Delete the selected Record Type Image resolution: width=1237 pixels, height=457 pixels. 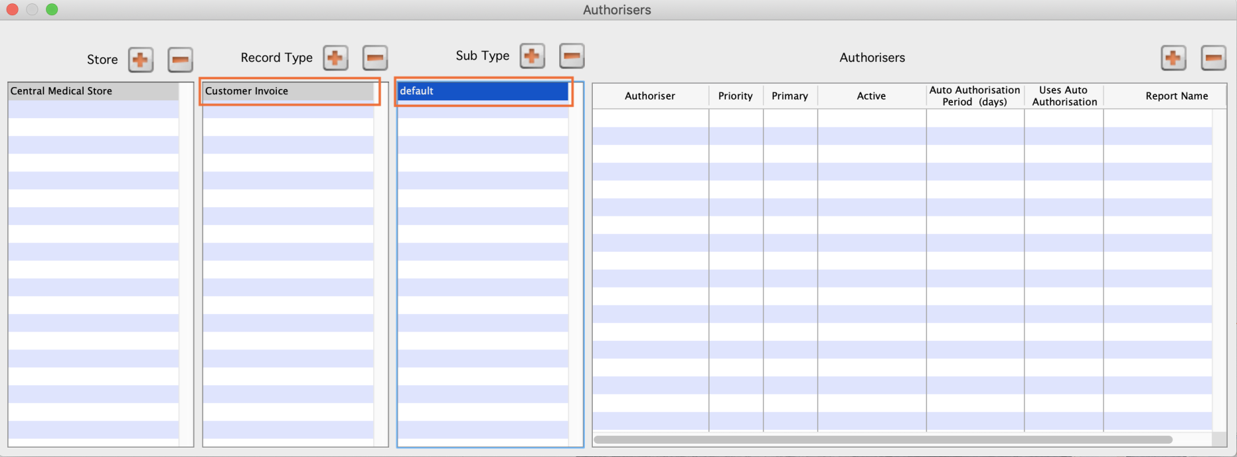[x=375, y=58]
